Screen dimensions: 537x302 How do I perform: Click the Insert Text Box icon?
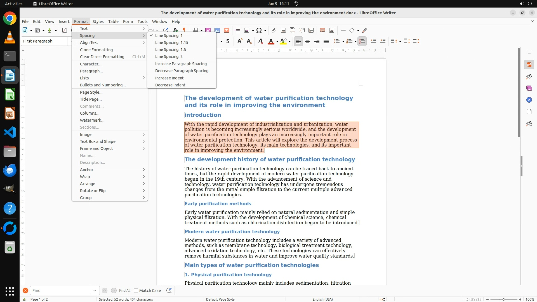pos(227,30)
